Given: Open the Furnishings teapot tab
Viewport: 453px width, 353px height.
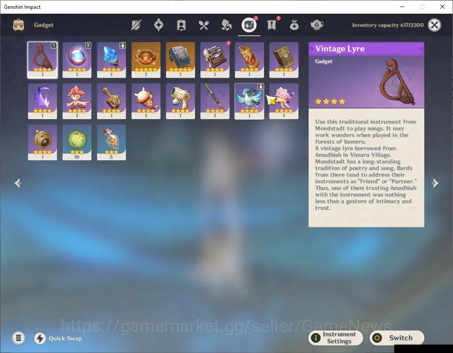Looking at the screenshot, I should (x=317, y=25).
